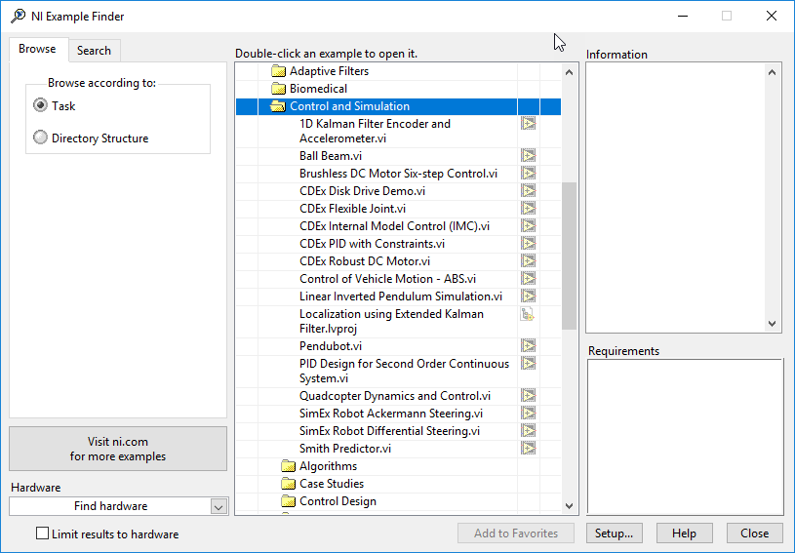Click the Biomedical folder icon
Screen dimensions: 795x553
278,89
